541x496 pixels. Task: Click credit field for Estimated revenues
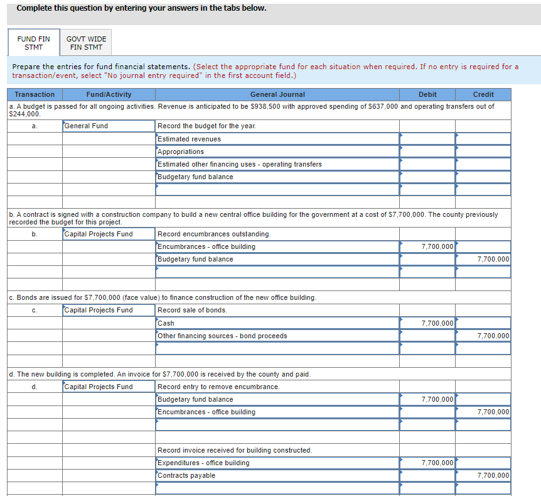[483, 139]
